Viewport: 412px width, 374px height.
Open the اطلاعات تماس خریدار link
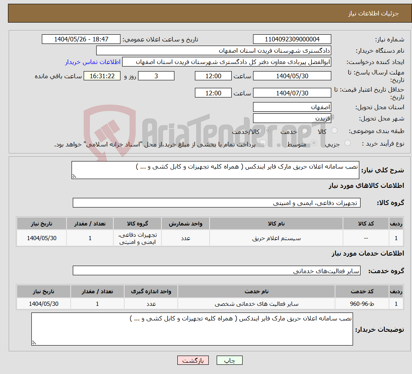coord(93,62)
